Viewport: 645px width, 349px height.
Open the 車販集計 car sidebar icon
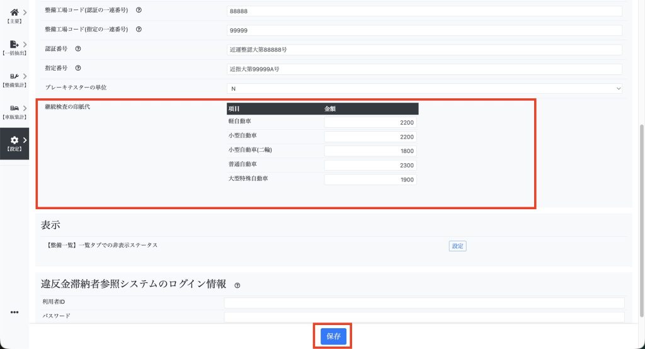14,108
